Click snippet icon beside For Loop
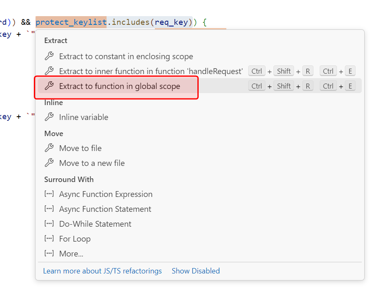 point(49,239)
